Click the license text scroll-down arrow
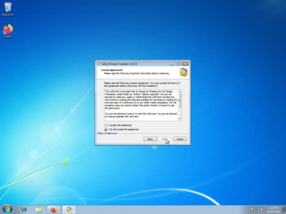The height and width of the screenshot is (214, 286). (x=180, y=119)
